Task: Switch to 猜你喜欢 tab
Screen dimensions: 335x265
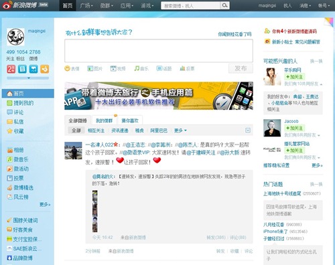Action: [130, 120]
